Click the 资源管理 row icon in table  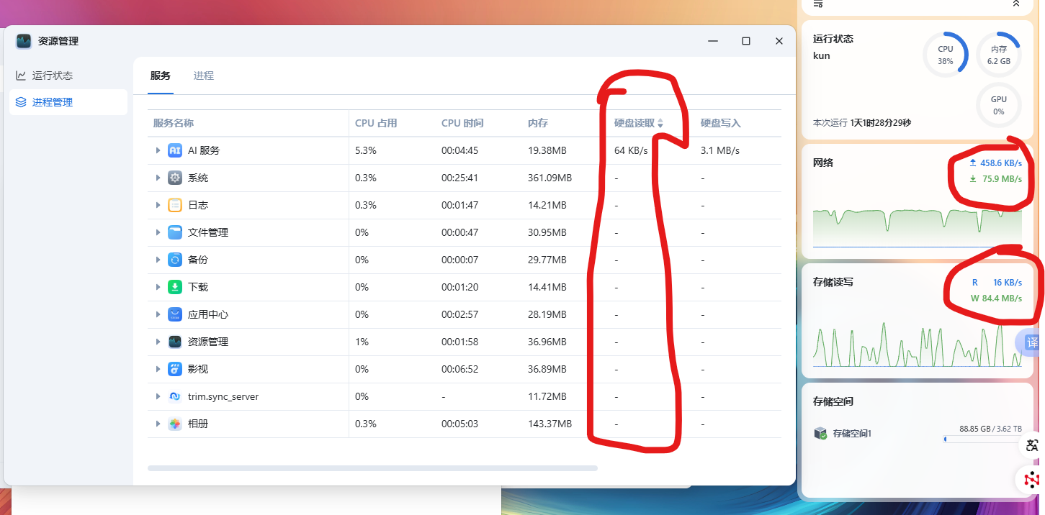tap(175, 342)
